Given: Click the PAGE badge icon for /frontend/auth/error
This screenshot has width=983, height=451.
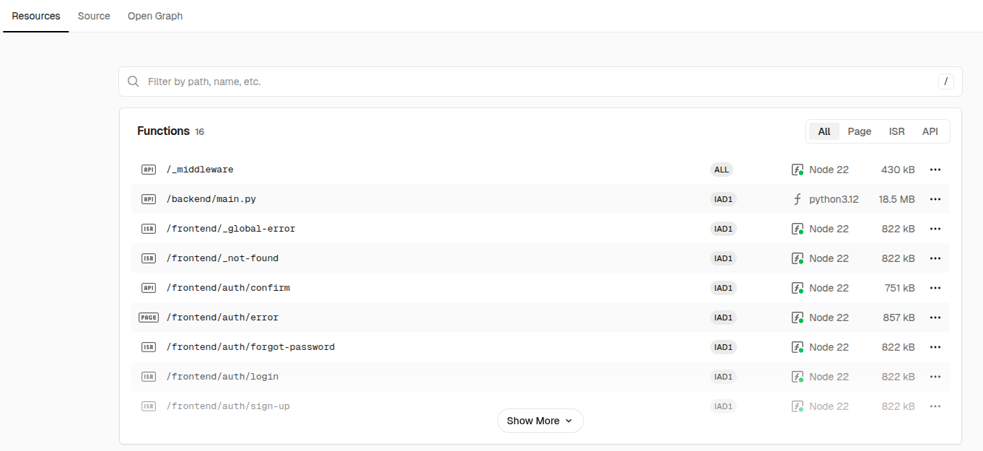Looking at the screenshot, I should pos(149,318).
